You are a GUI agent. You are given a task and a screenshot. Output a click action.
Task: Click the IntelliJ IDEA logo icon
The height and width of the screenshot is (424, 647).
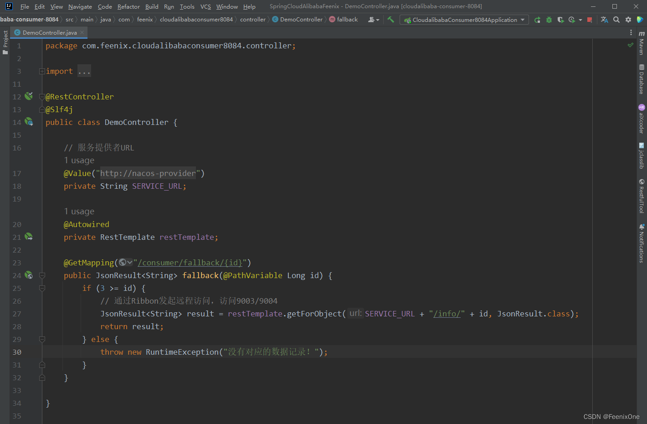(x=9, y=6)
